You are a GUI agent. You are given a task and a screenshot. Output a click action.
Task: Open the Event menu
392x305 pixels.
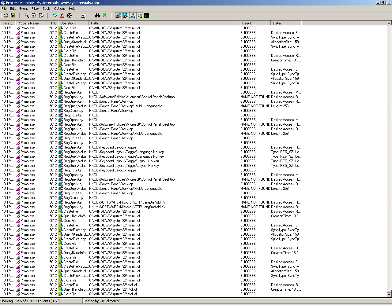pos(24,9)
